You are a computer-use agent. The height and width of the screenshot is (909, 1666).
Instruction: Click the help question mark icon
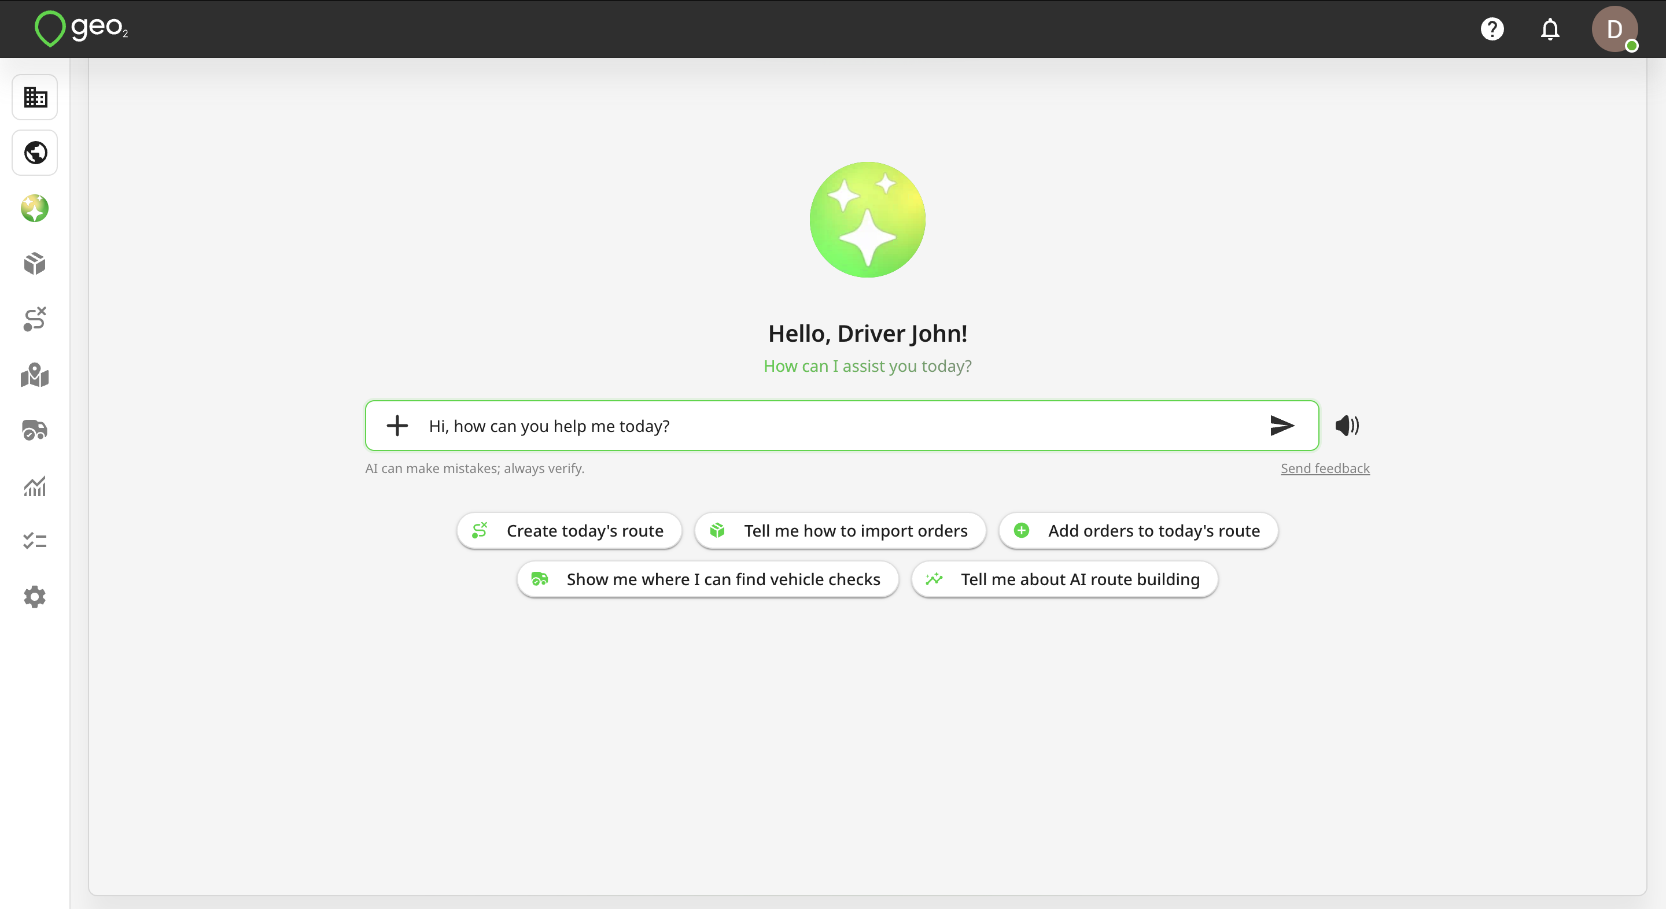point(1492,29)
